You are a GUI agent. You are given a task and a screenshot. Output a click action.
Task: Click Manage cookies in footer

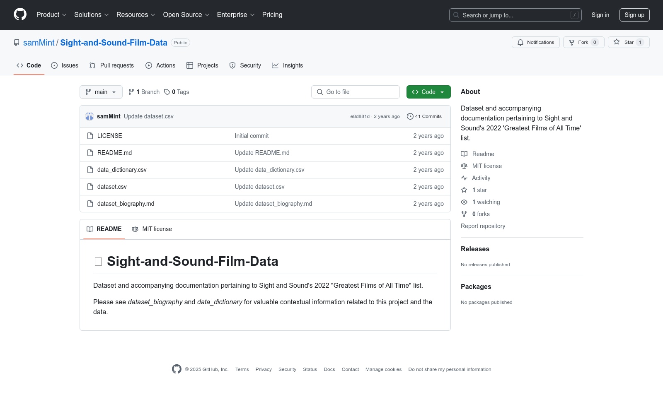tap(383, 369)
